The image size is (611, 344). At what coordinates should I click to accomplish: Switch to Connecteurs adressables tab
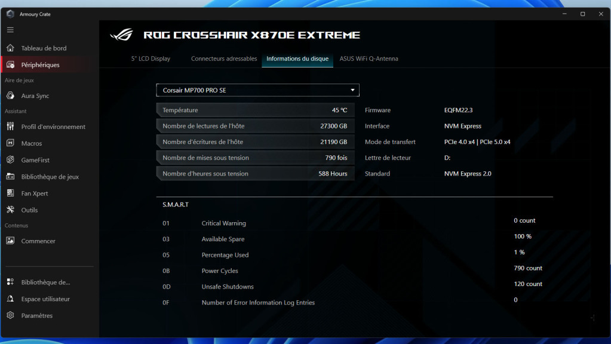click(x=223, y=59)
